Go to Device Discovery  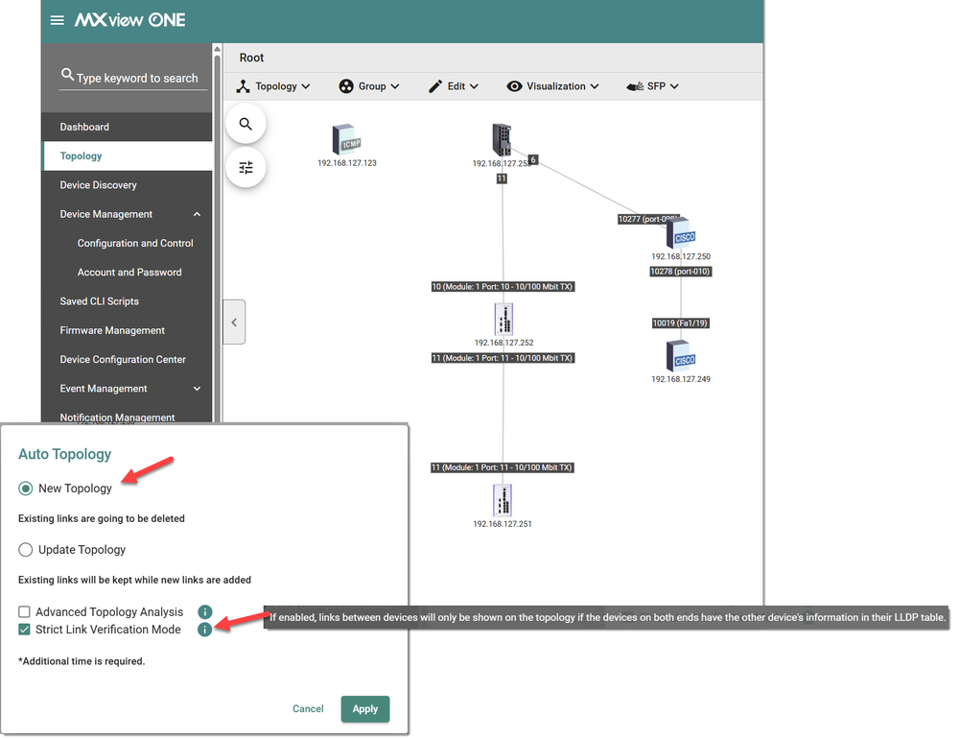[128, 185]
